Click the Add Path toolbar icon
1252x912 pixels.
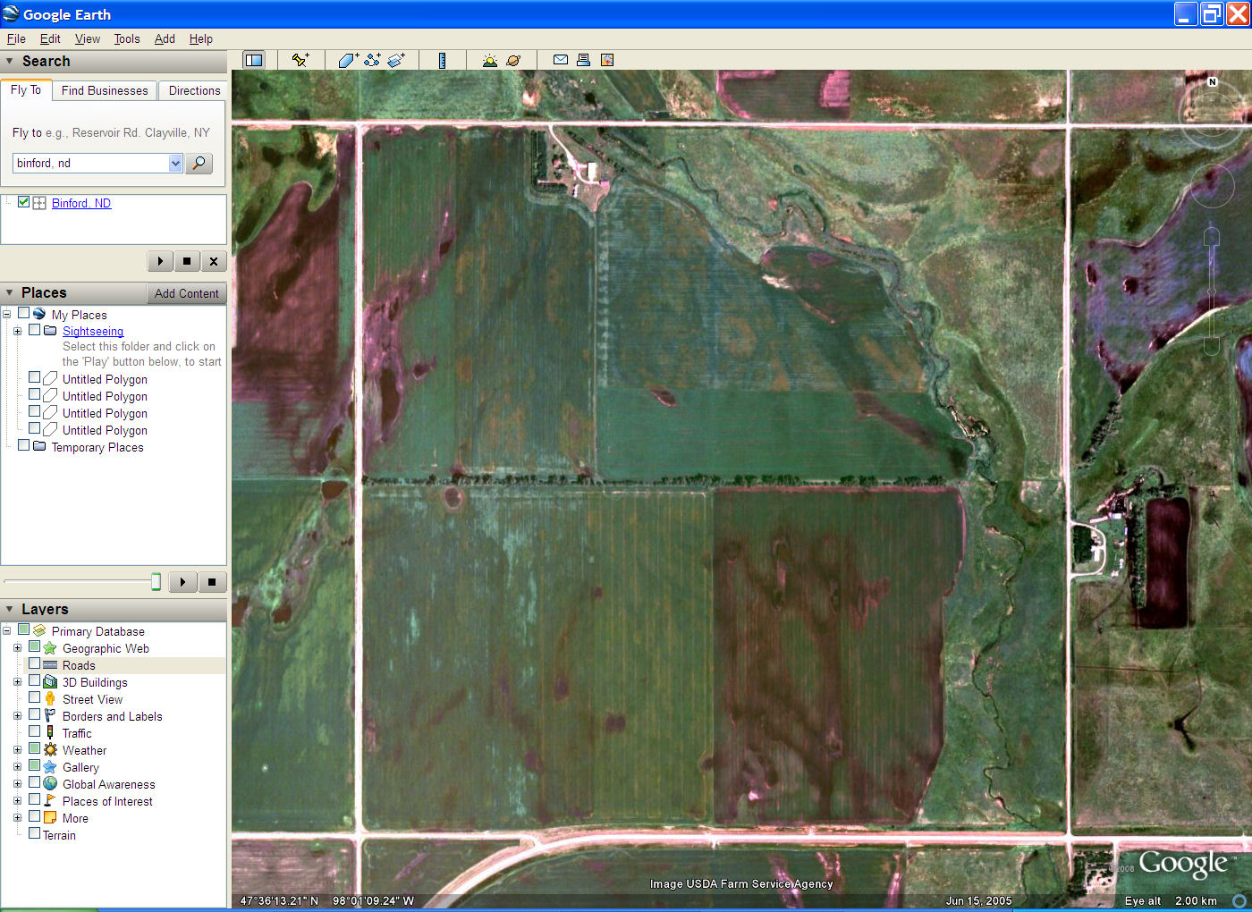(372, 60)
